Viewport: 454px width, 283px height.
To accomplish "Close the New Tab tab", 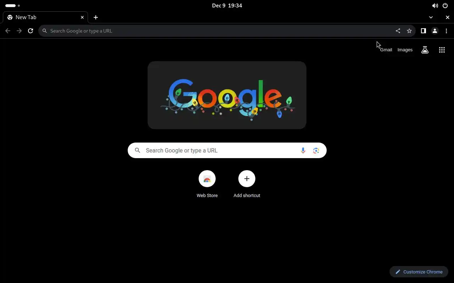I will (82, 17).
